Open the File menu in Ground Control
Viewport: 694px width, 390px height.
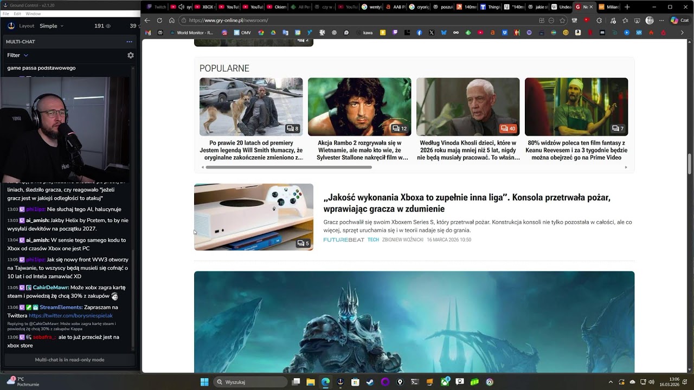click(5, 14)
